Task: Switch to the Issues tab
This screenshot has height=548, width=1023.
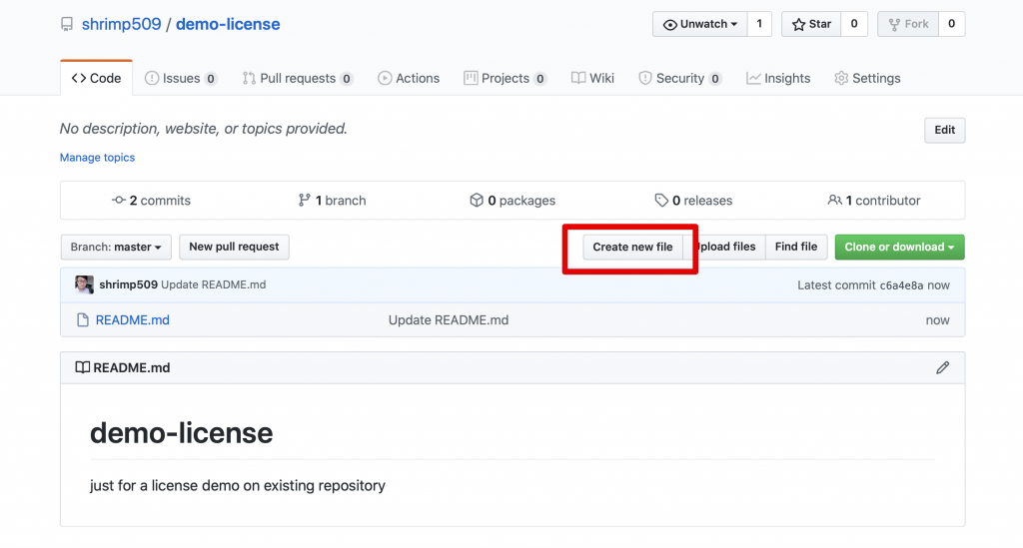Action: pyautogui.click(x=181, y=78)
